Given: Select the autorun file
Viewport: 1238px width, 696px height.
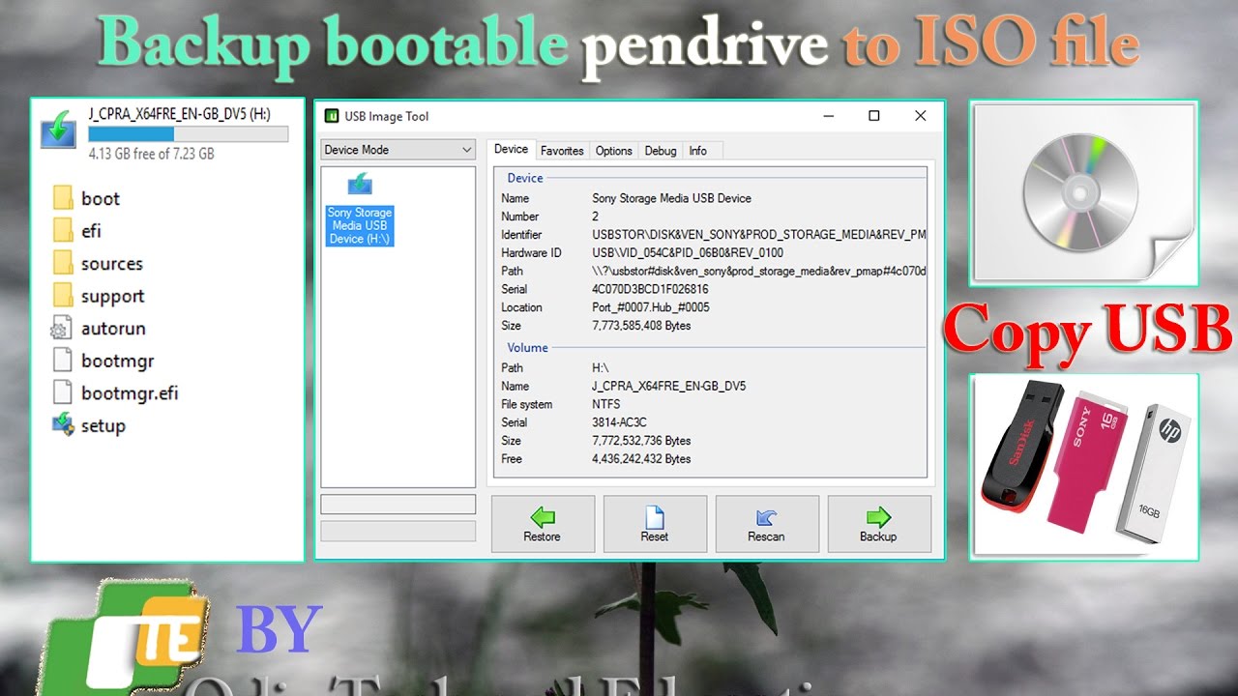Looking at the screenshot, I should [x=99, y=329].
